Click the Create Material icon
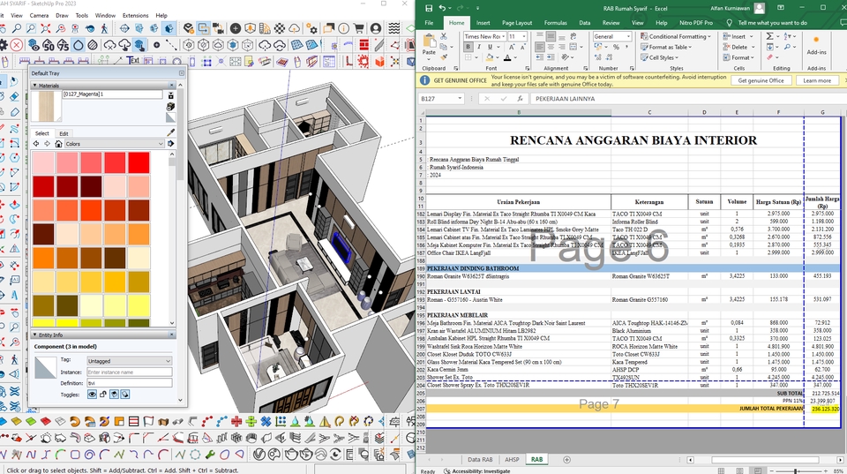847x474 pixels. tap(170, 107)
